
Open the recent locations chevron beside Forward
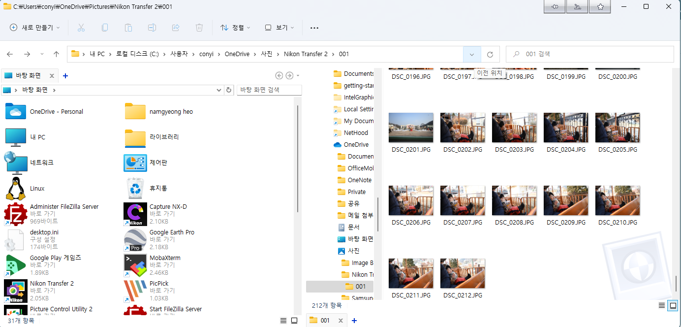42,54
